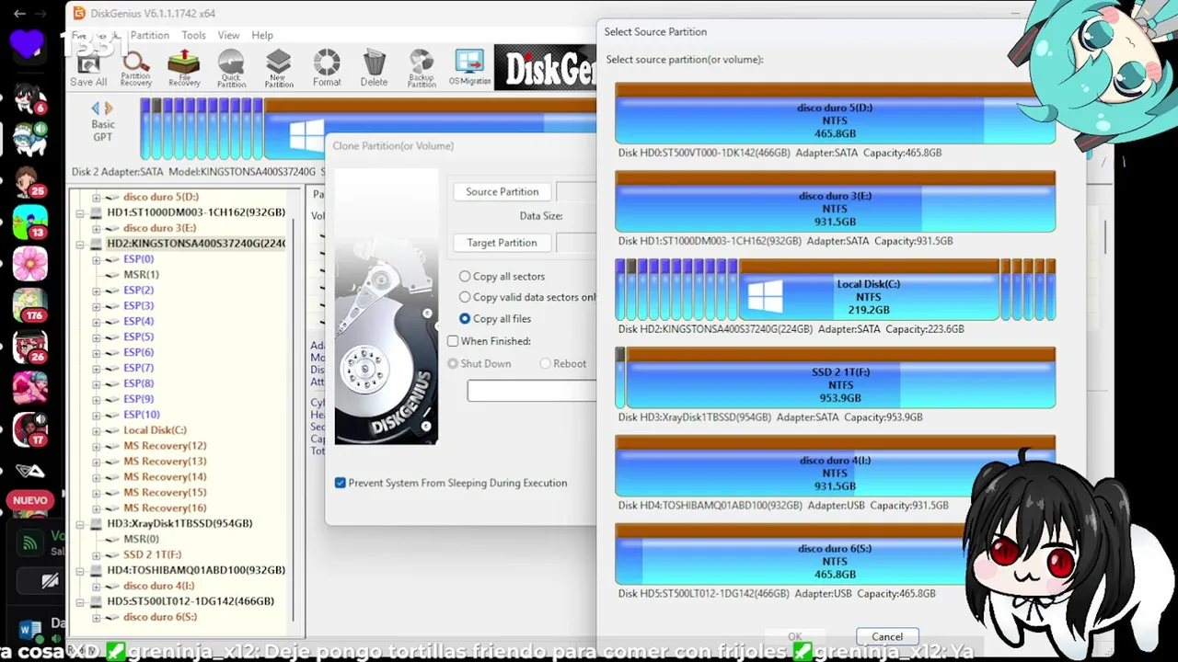
Task: Open the Tools menu
Action: (193, 35)
